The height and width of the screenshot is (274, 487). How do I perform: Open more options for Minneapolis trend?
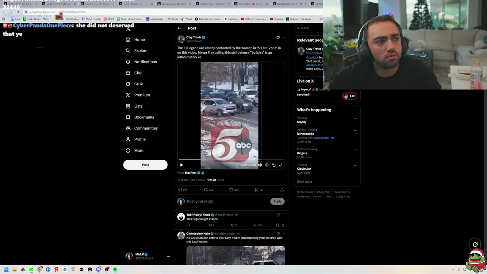pyautogui.click(x=355, y=131)
